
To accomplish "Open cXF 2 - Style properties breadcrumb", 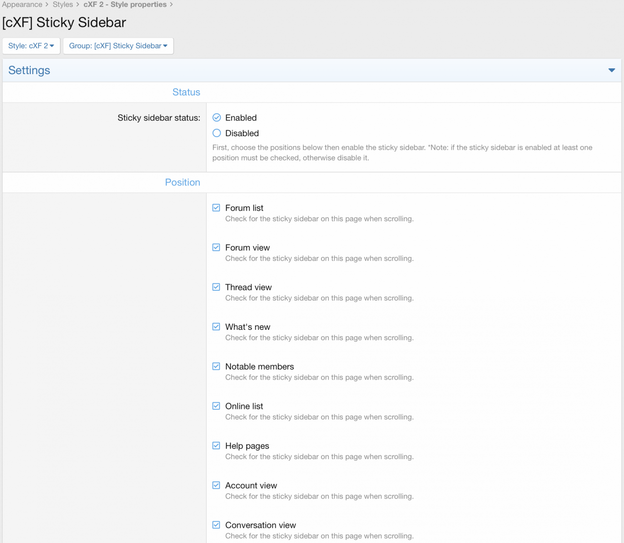I will point(125,4).
